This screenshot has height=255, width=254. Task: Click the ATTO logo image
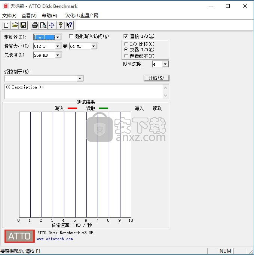[19, 236]
